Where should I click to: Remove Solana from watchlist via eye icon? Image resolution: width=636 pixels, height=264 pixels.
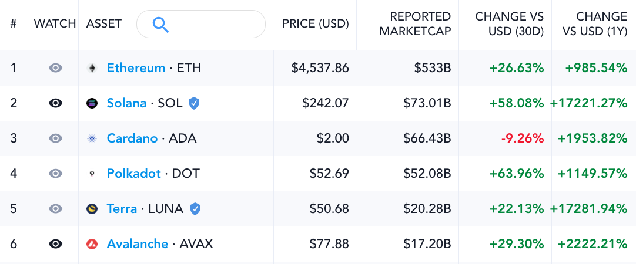click(56, 103)
